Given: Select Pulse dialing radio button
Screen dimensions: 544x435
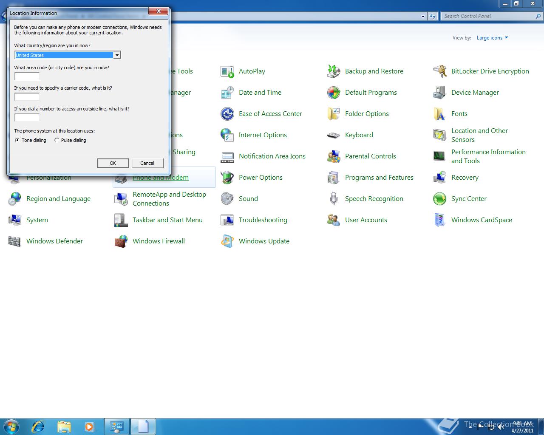Looking at the screenshot, I should [57, 140].
